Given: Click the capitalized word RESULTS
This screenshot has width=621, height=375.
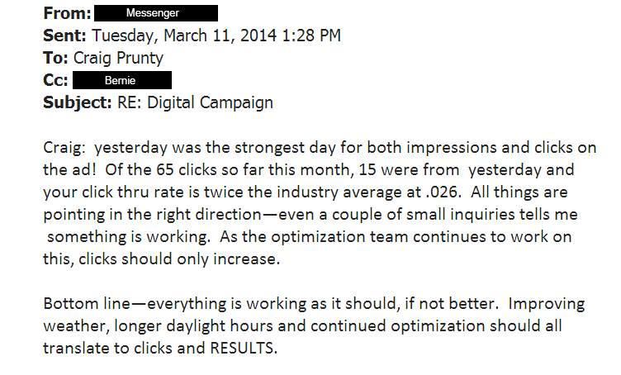Looking at the screenshot, I should click(244, 349).
